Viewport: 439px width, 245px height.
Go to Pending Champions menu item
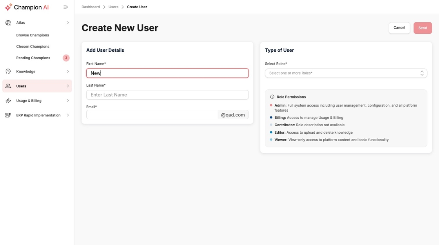coord(33,58)
